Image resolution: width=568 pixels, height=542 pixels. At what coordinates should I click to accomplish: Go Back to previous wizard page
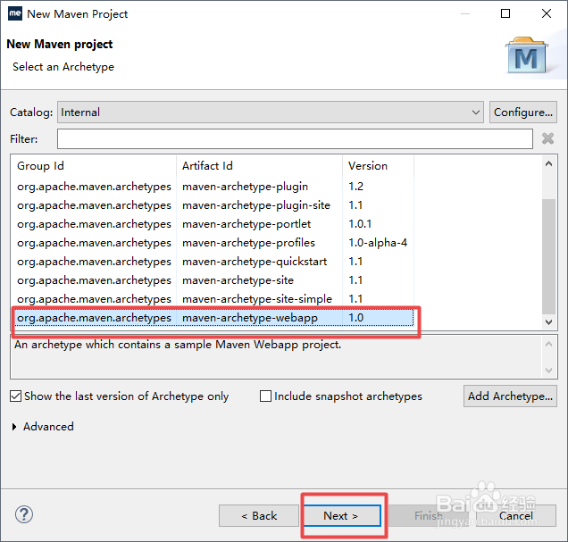point(259,515)
